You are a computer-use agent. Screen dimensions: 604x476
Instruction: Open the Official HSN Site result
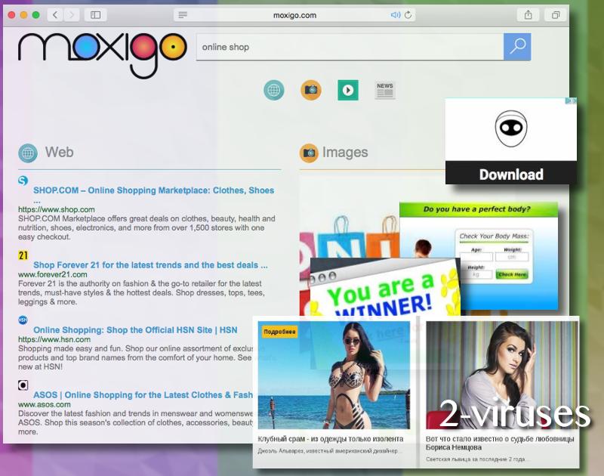[135, 330]
